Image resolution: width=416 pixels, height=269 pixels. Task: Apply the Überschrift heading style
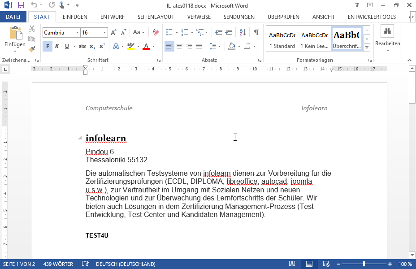click(347, 39)
